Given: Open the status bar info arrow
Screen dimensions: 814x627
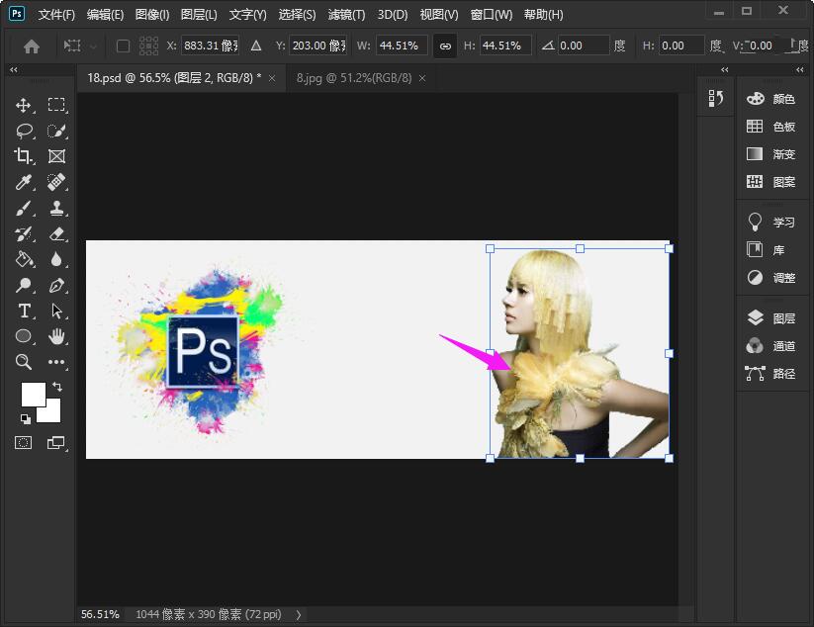Looking at the screenshot, I should [300, 614].
